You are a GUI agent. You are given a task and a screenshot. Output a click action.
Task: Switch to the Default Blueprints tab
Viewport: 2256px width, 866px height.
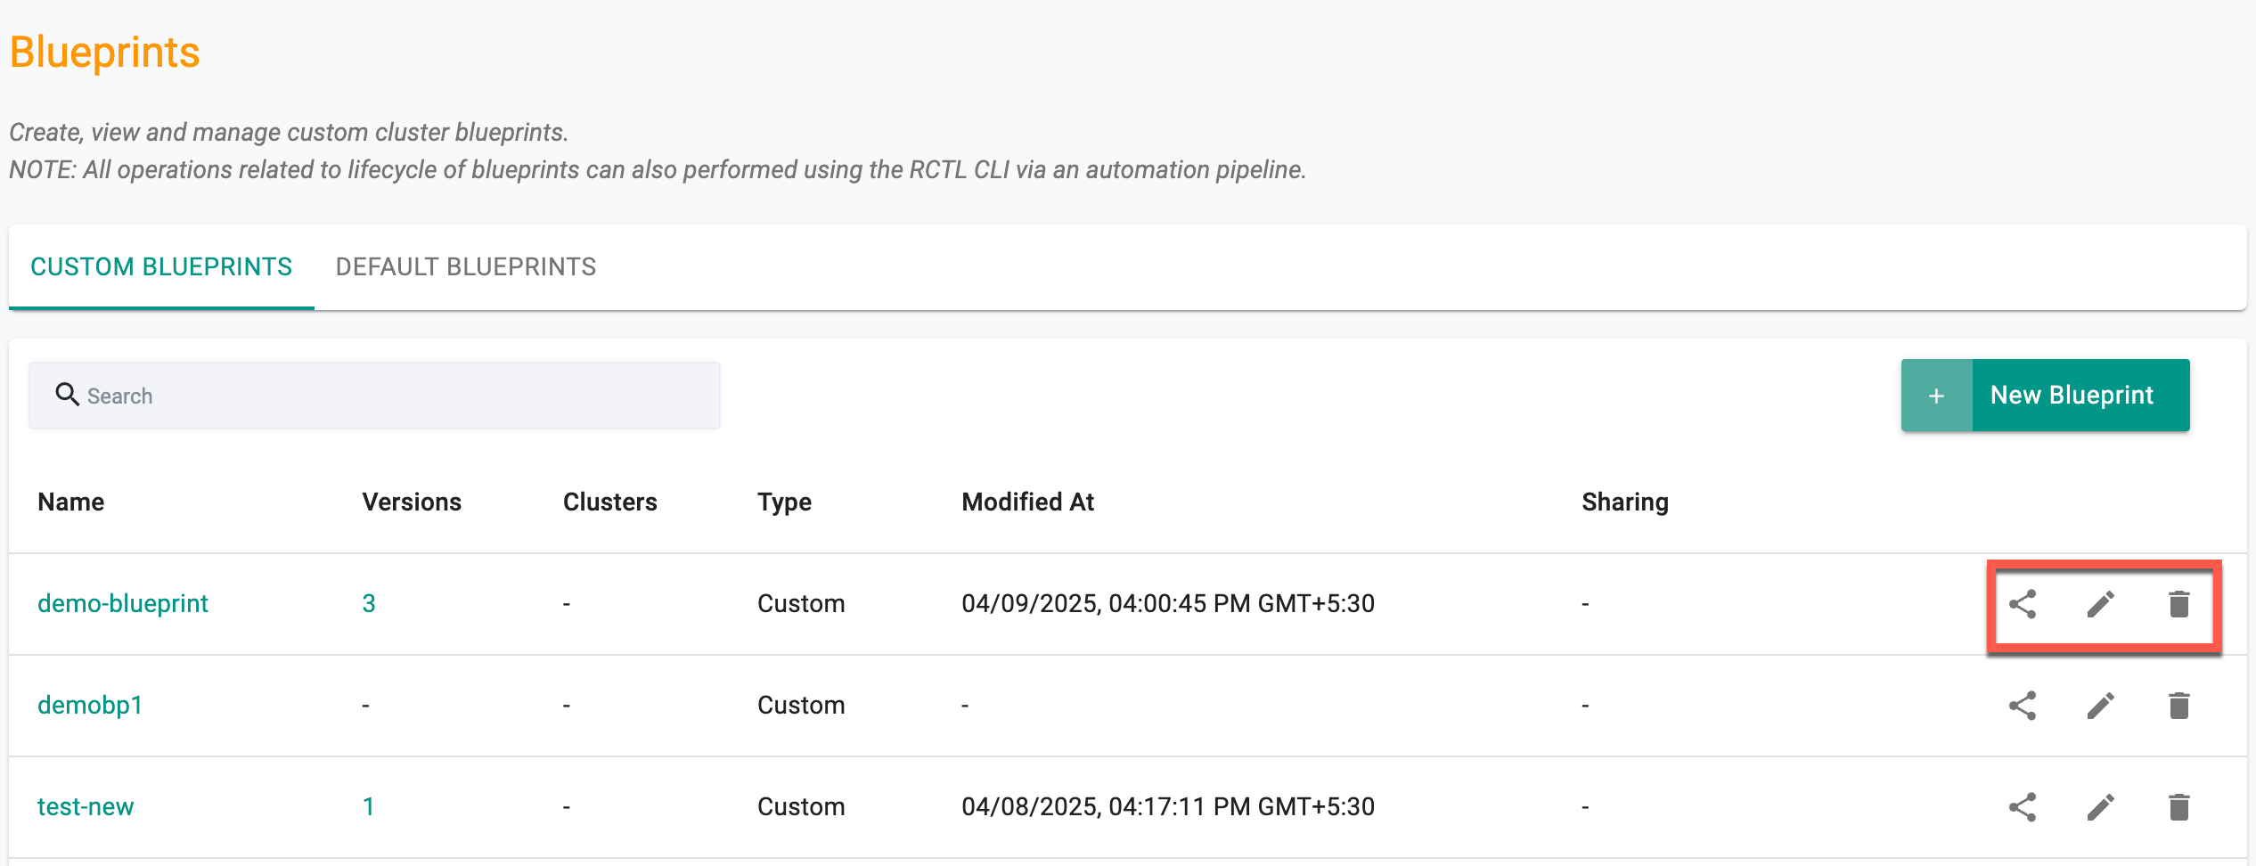coord(466,266)
